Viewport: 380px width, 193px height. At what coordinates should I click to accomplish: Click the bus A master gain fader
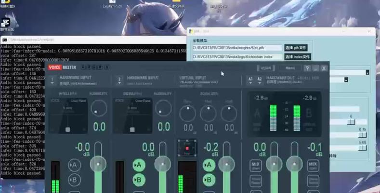pyautogui.click(x=274, y=164)
